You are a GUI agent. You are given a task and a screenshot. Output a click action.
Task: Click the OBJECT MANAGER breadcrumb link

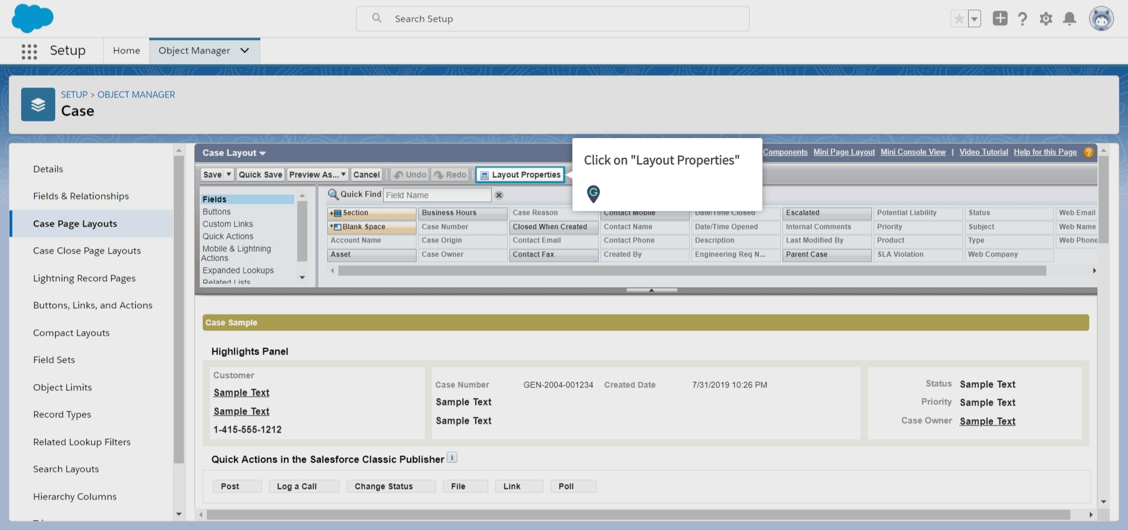click(x=136, y=94)
